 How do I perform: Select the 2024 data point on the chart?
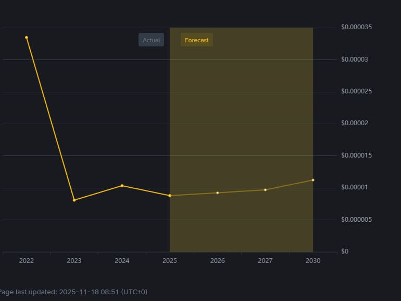(122, 186)
